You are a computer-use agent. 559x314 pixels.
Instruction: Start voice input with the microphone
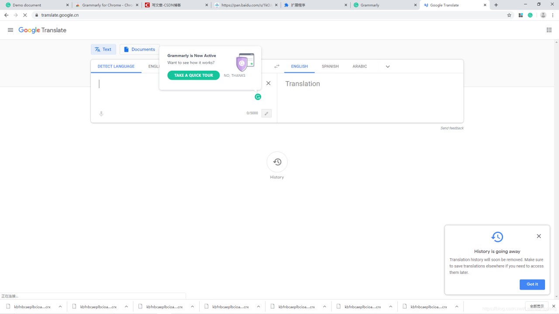[101, 113]
